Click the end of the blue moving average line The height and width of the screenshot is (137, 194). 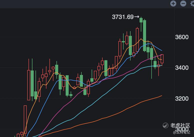pos(162,51)
